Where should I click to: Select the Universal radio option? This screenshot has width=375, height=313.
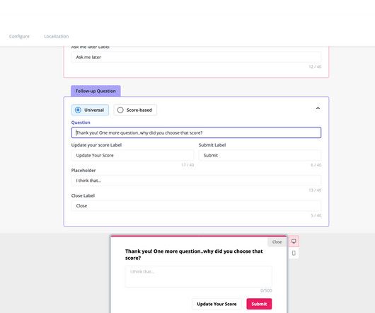[90, 110]
